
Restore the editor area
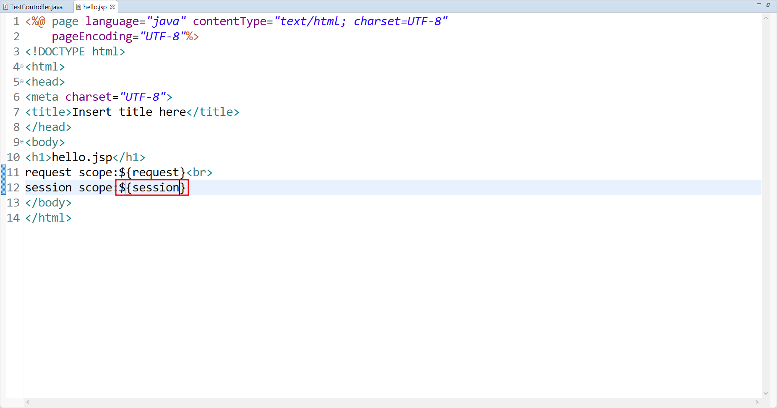tap(768, 5)
